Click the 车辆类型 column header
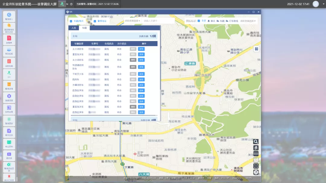This screenshot has width=326, height=183. click(79, 44)
